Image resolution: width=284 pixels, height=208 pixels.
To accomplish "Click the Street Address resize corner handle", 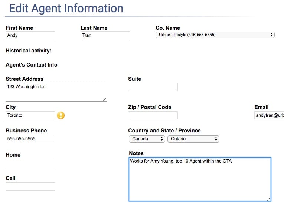I will point(105,99).
